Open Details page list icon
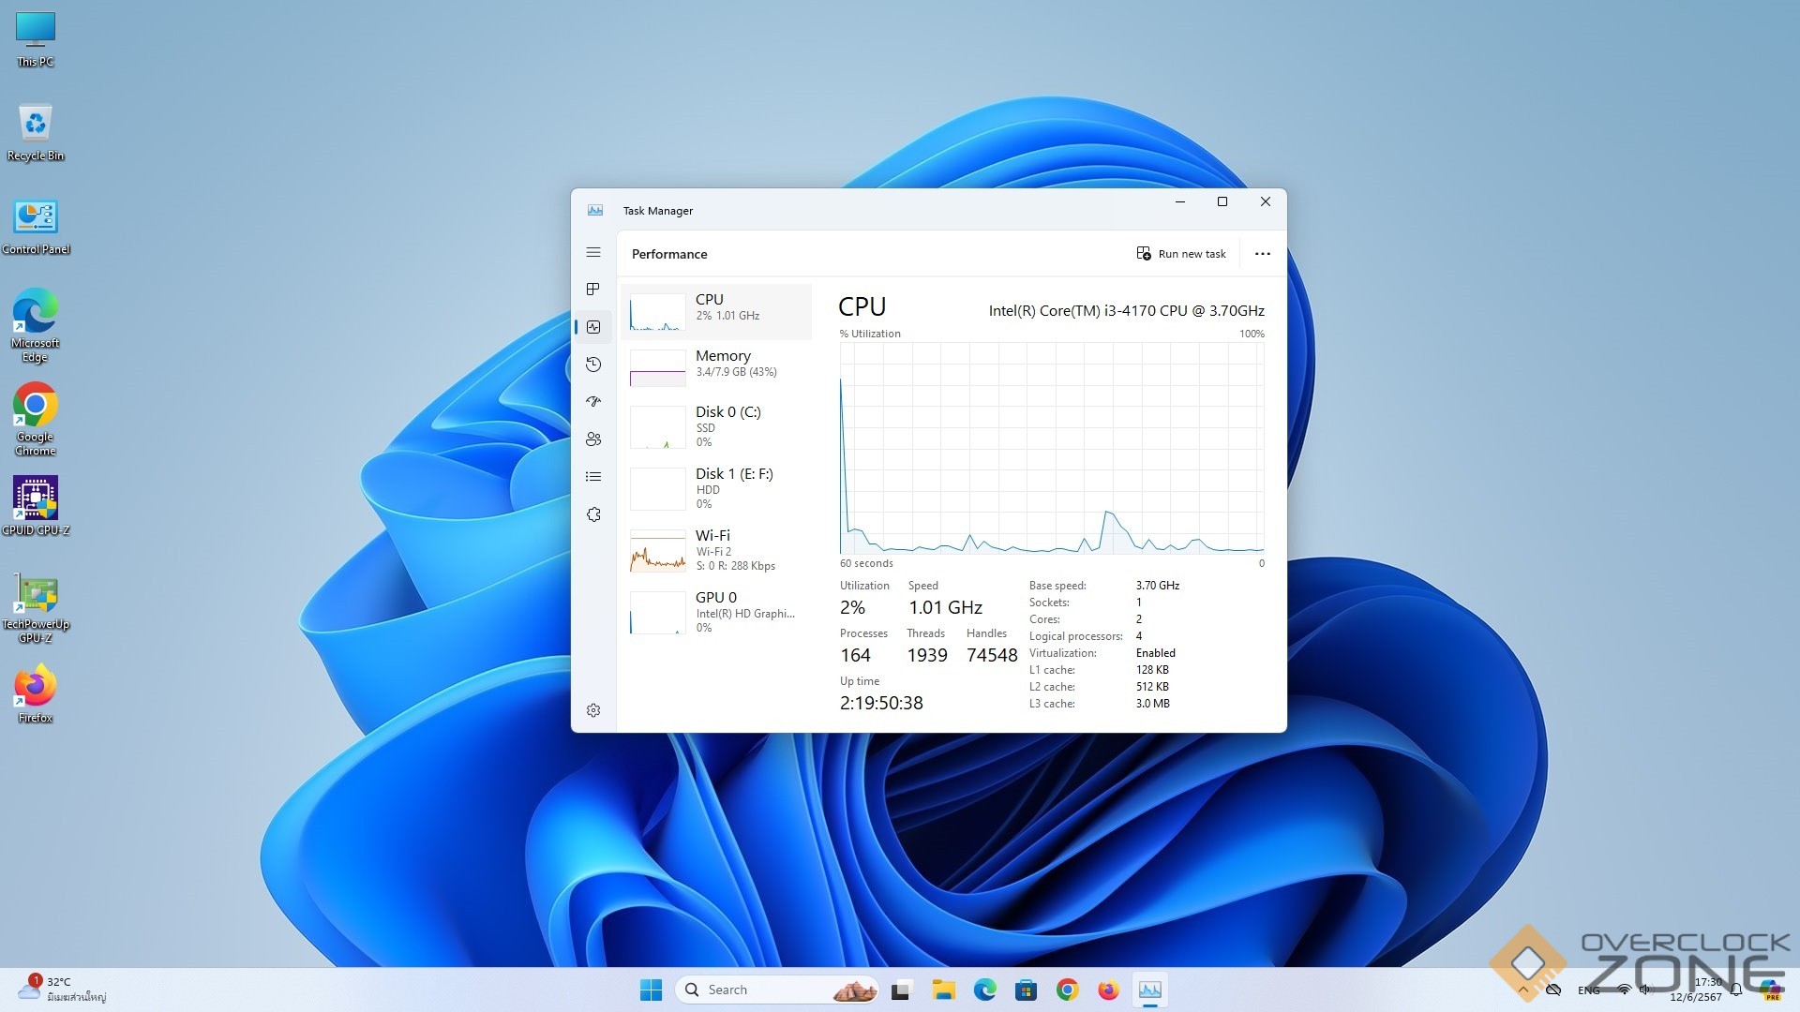Viewport: 1800px width, 1012px height. 592,476
